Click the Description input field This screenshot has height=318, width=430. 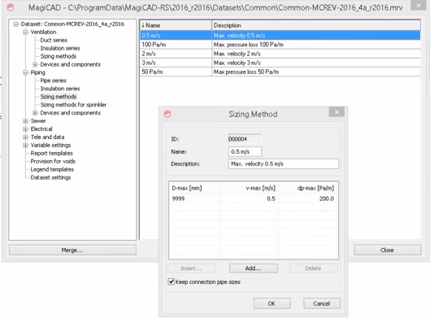coord(284,163)
